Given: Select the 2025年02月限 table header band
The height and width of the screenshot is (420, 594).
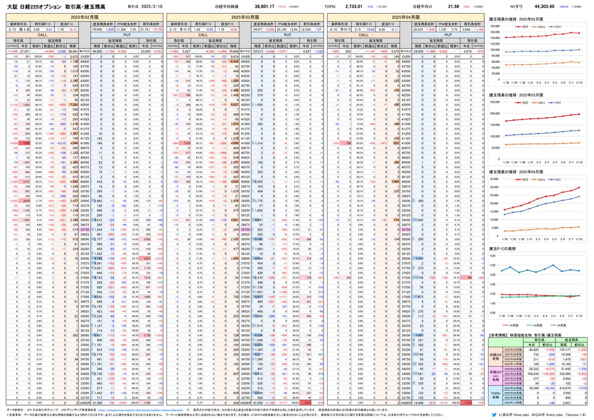Looking at the screenshot, I should tap(84, 17).
